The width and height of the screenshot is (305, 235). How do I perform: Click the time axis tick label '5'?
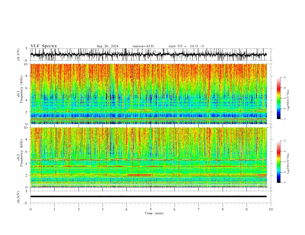[151, 209]
